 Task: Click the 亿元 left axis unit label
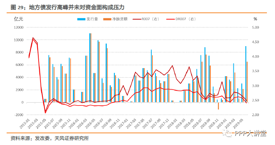[x=18, y=19]
